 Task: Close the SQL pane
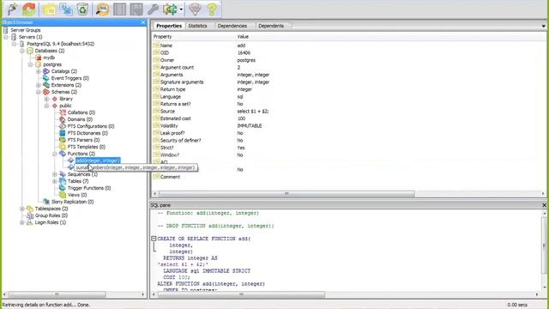pos(545,205)
